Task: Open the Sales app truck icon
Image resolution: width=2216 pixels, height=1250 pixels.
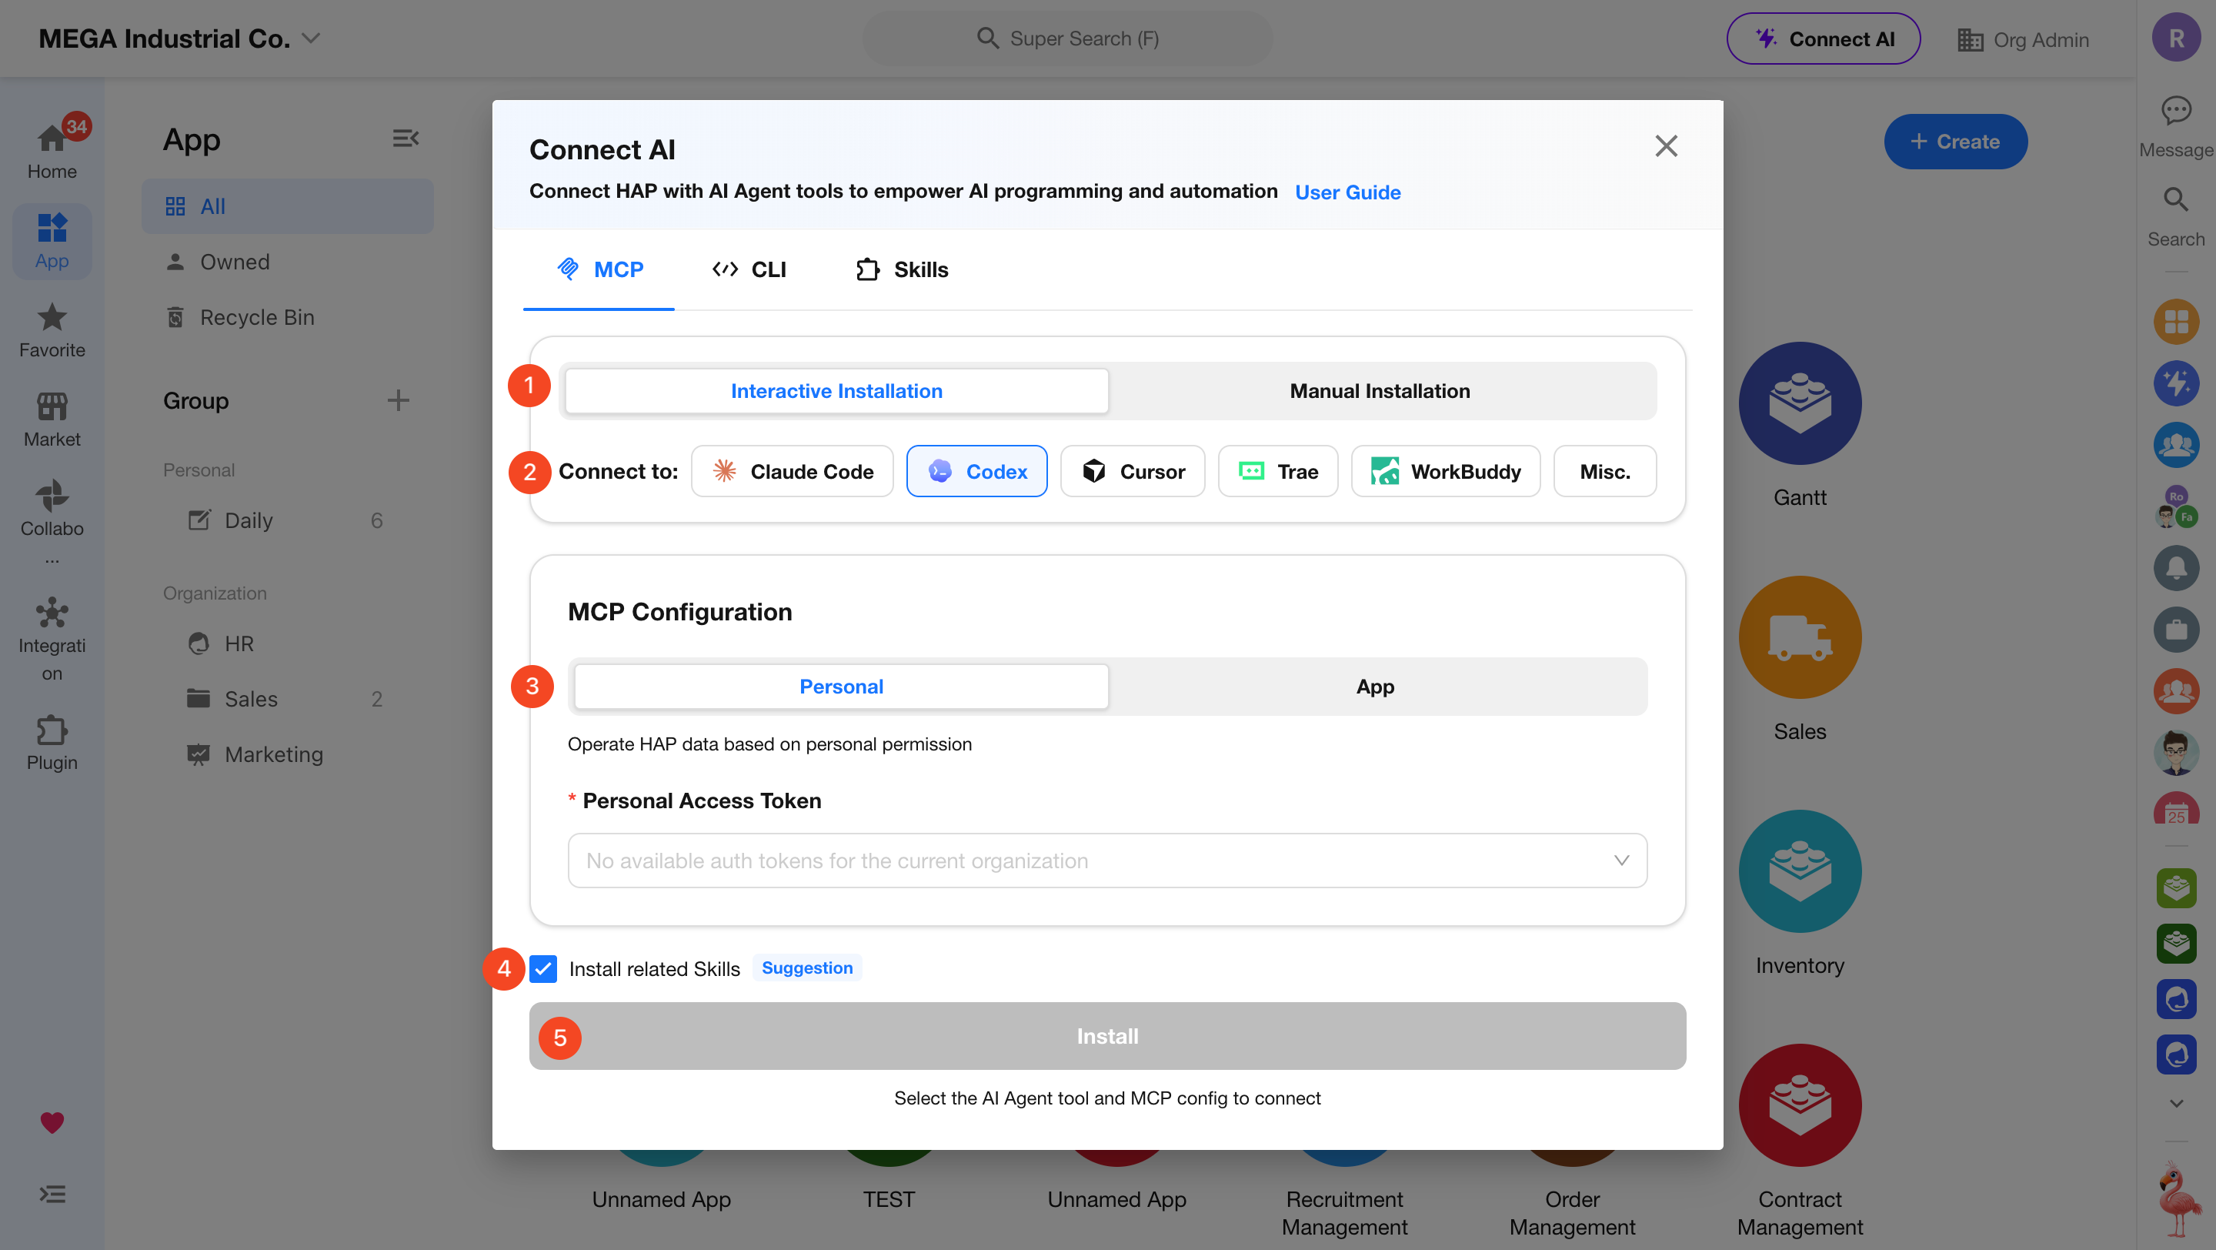Action: click(1800, 637)
